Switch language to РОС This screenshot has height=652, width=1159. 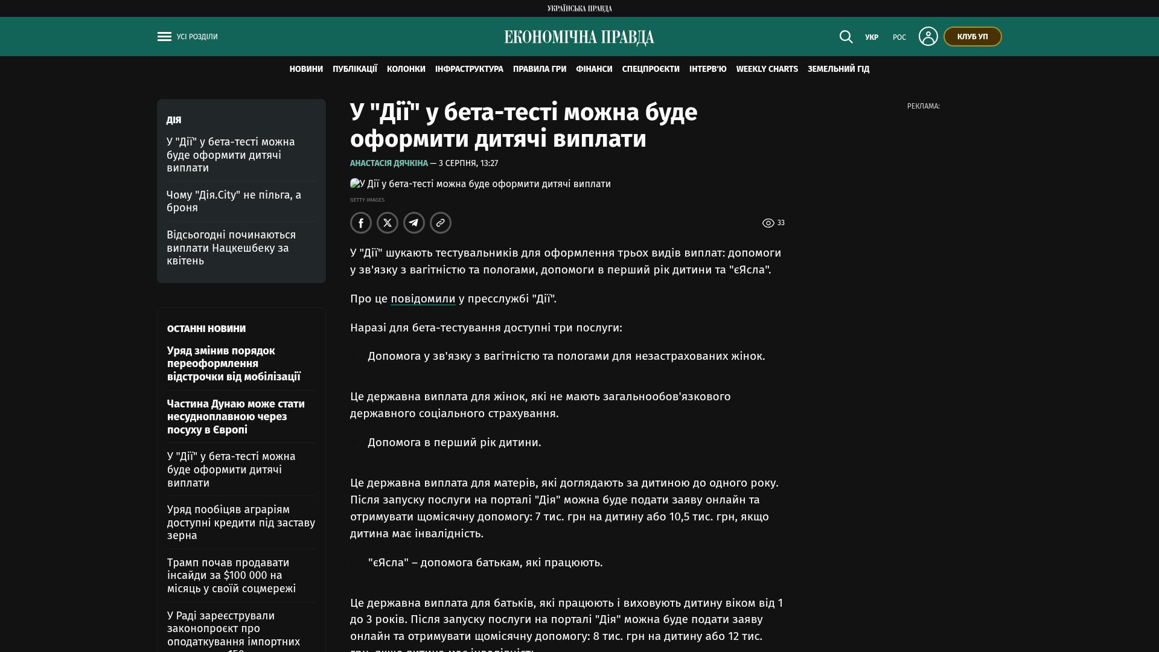899,37
